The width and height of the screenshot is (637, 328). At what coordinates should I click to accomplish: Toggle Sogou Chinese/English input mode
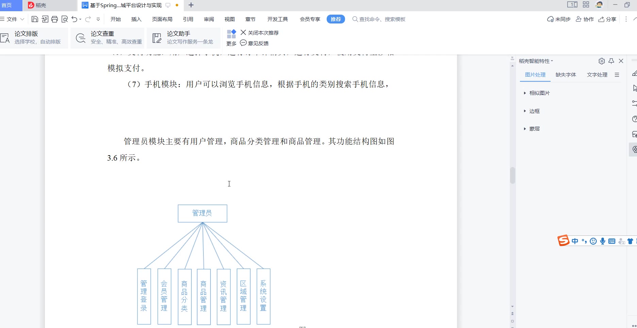(x=575, y=241)
